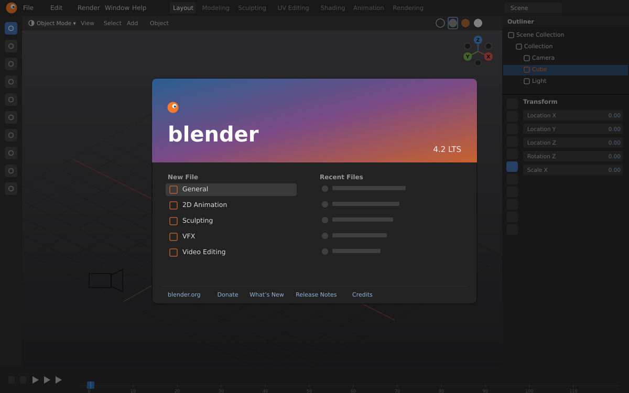
Task: Open the Object Mode dropdown
Action: pos(52,23)
